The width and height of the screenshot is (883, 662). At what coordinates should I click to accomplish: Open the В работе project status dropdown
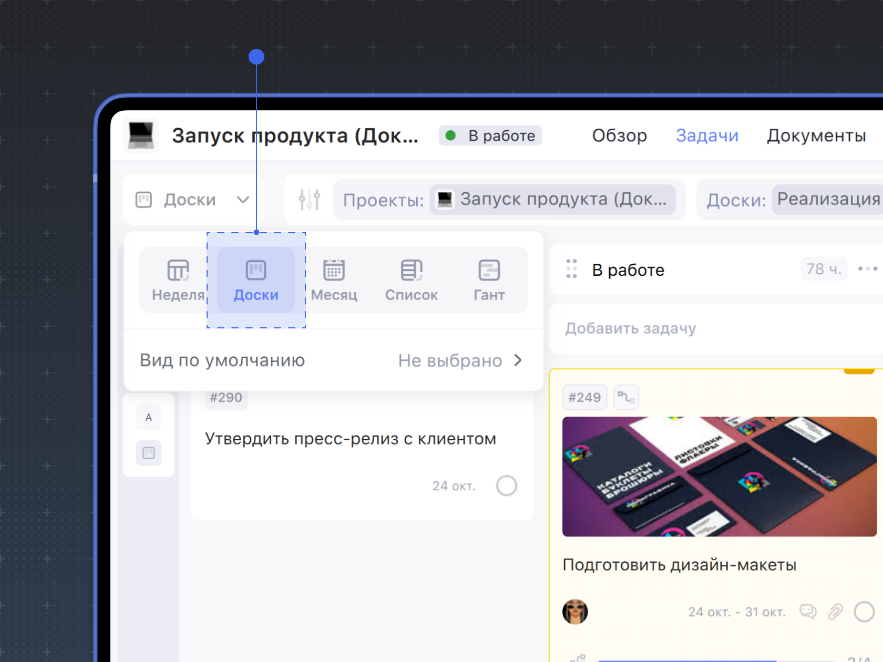[490, 136]
